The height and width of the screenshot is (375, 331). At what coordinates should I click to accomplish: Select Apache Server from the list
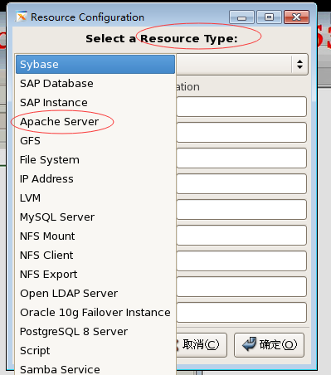click(x=95, y=122)
